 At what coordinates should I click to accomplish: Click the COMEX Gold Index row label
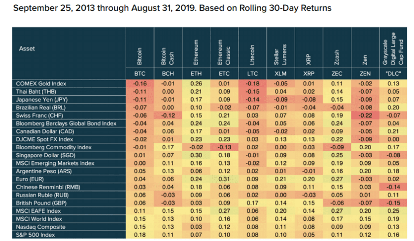tap(41, 83)
